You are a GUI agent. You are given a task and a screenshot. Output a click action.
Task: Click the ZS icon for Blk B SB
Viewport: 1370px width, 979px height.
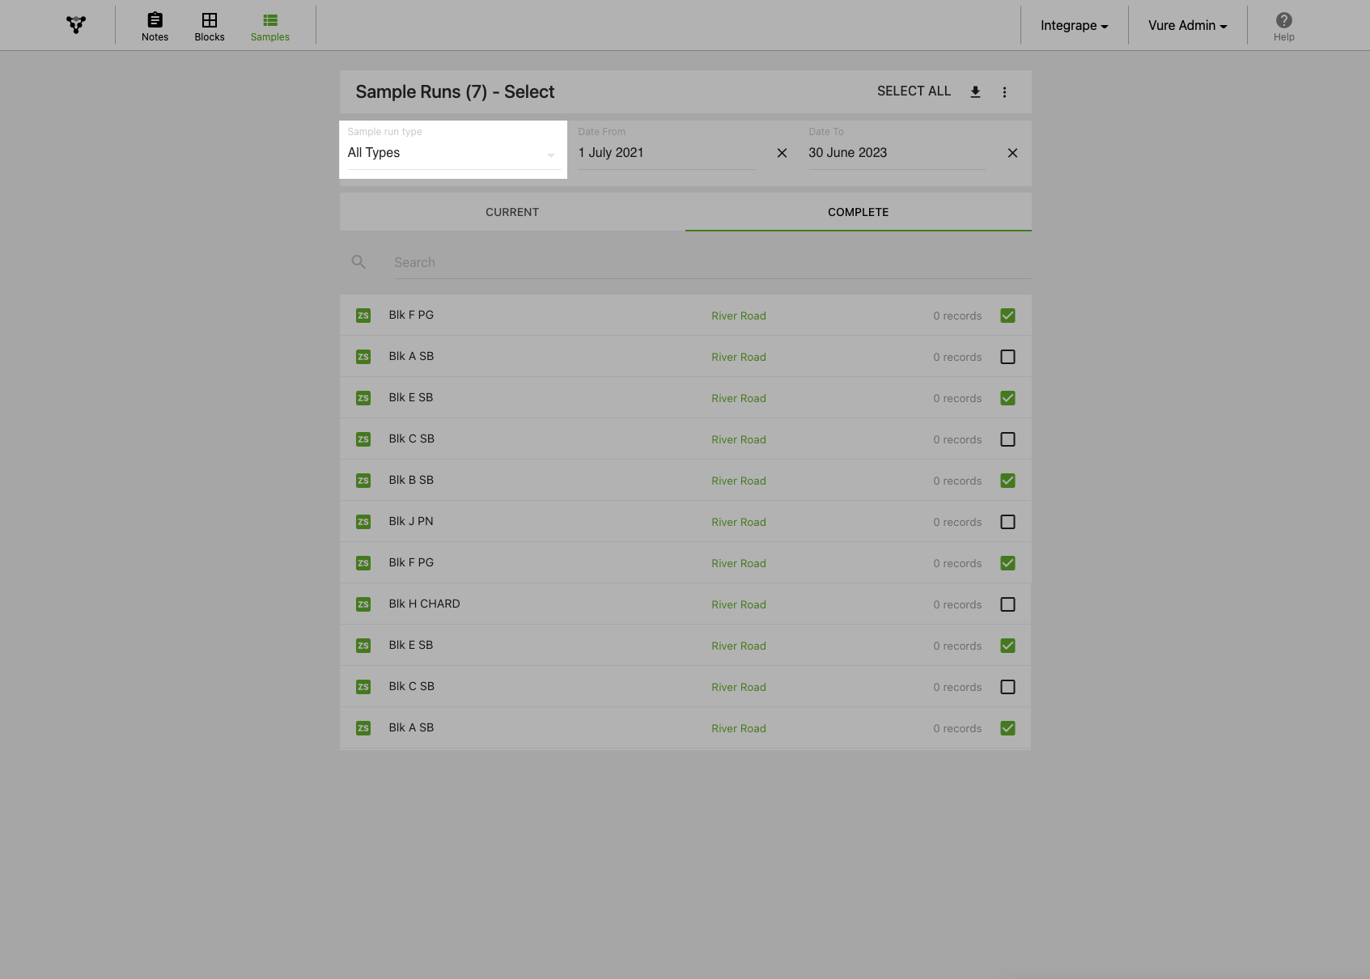click(x=363, y=481)
